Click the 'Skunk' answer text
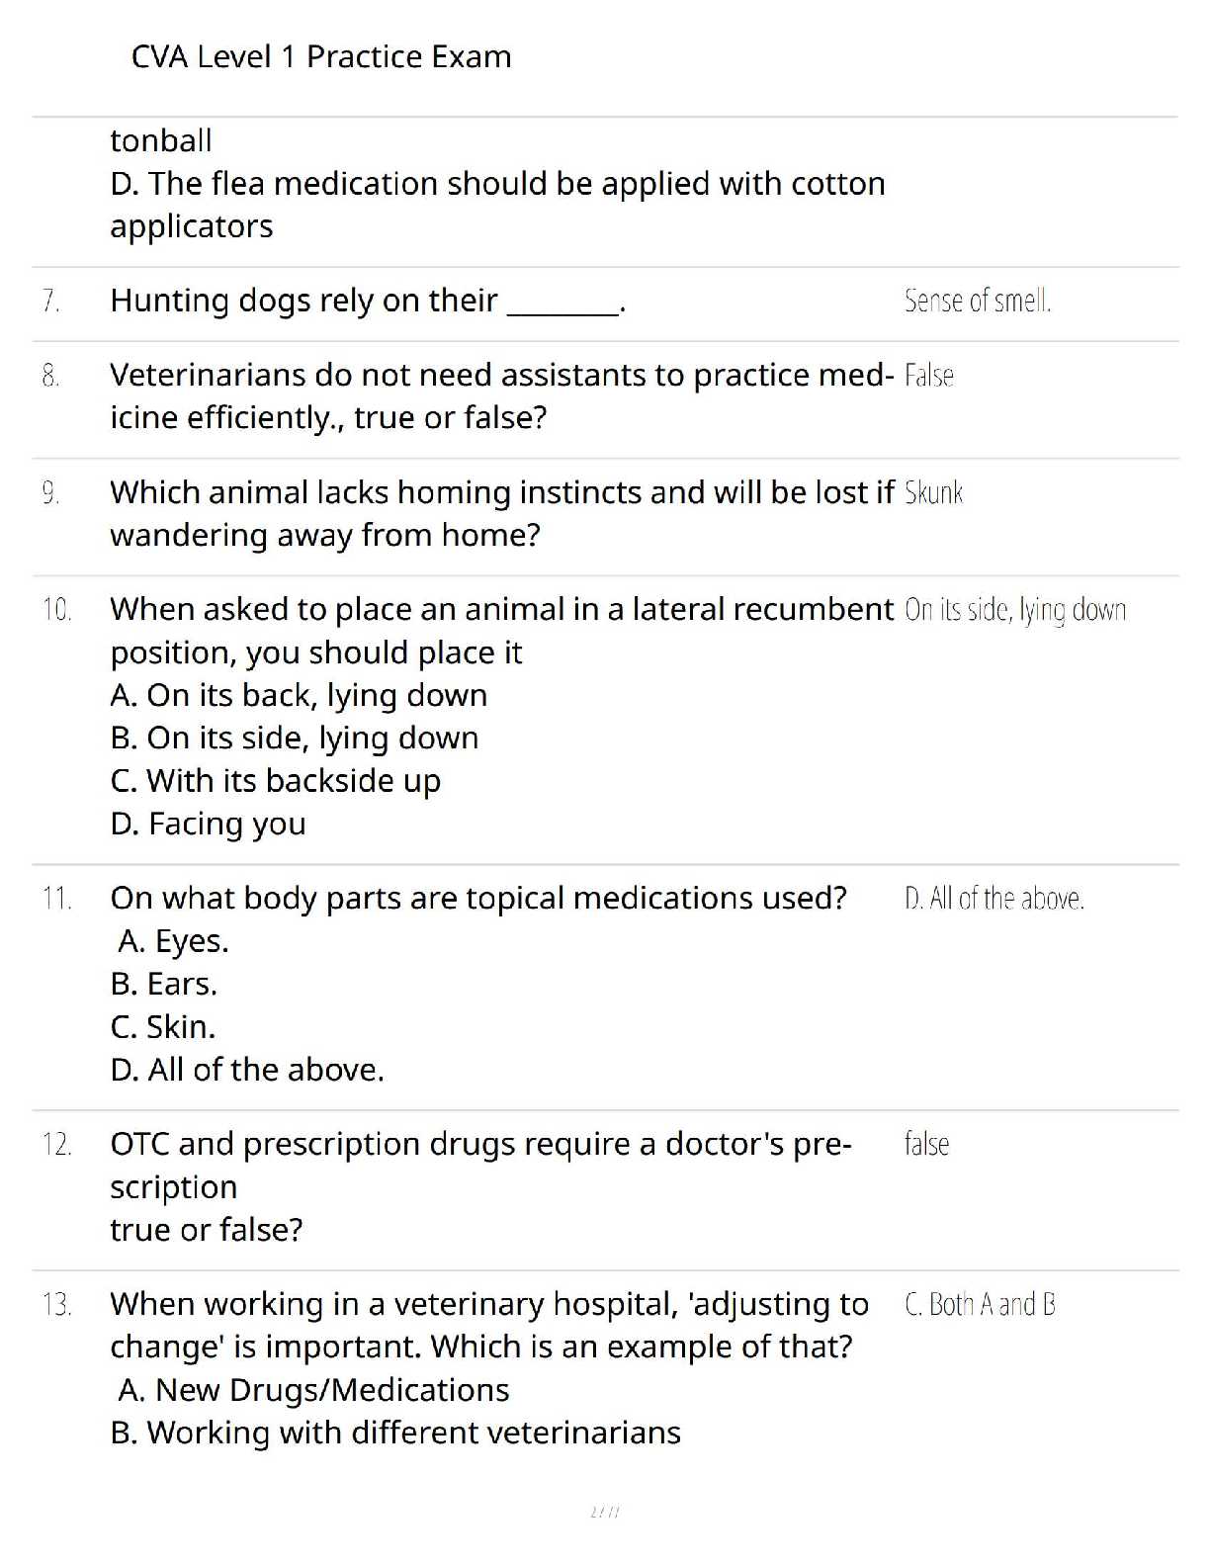 933,492
